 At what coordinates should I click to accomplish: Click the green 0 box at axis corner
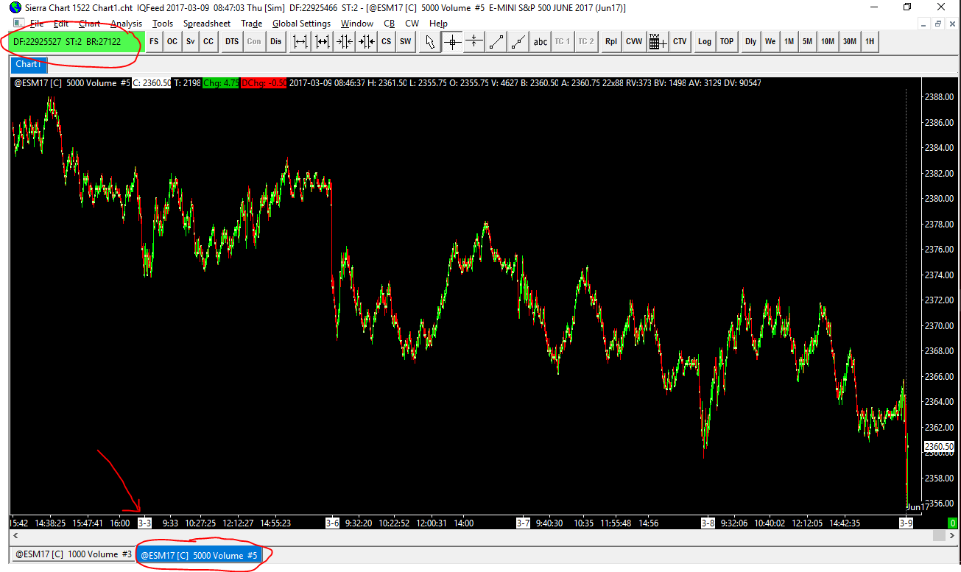(x=952, y=523)
